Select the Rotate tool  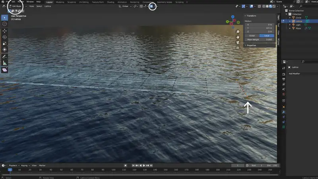coord(5,37)
